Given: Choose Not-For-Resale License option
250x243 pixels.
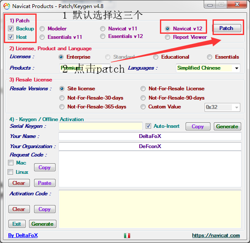Looking at the screenshot, I should click(143, 89).
